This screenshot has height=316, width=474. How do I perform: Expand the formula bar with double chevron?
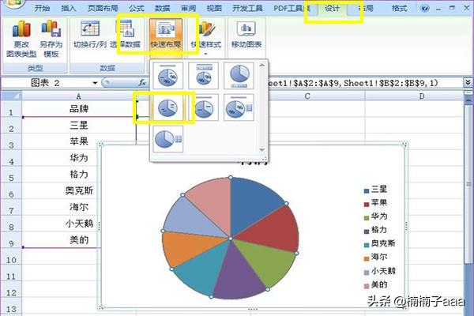pos(468,82)
